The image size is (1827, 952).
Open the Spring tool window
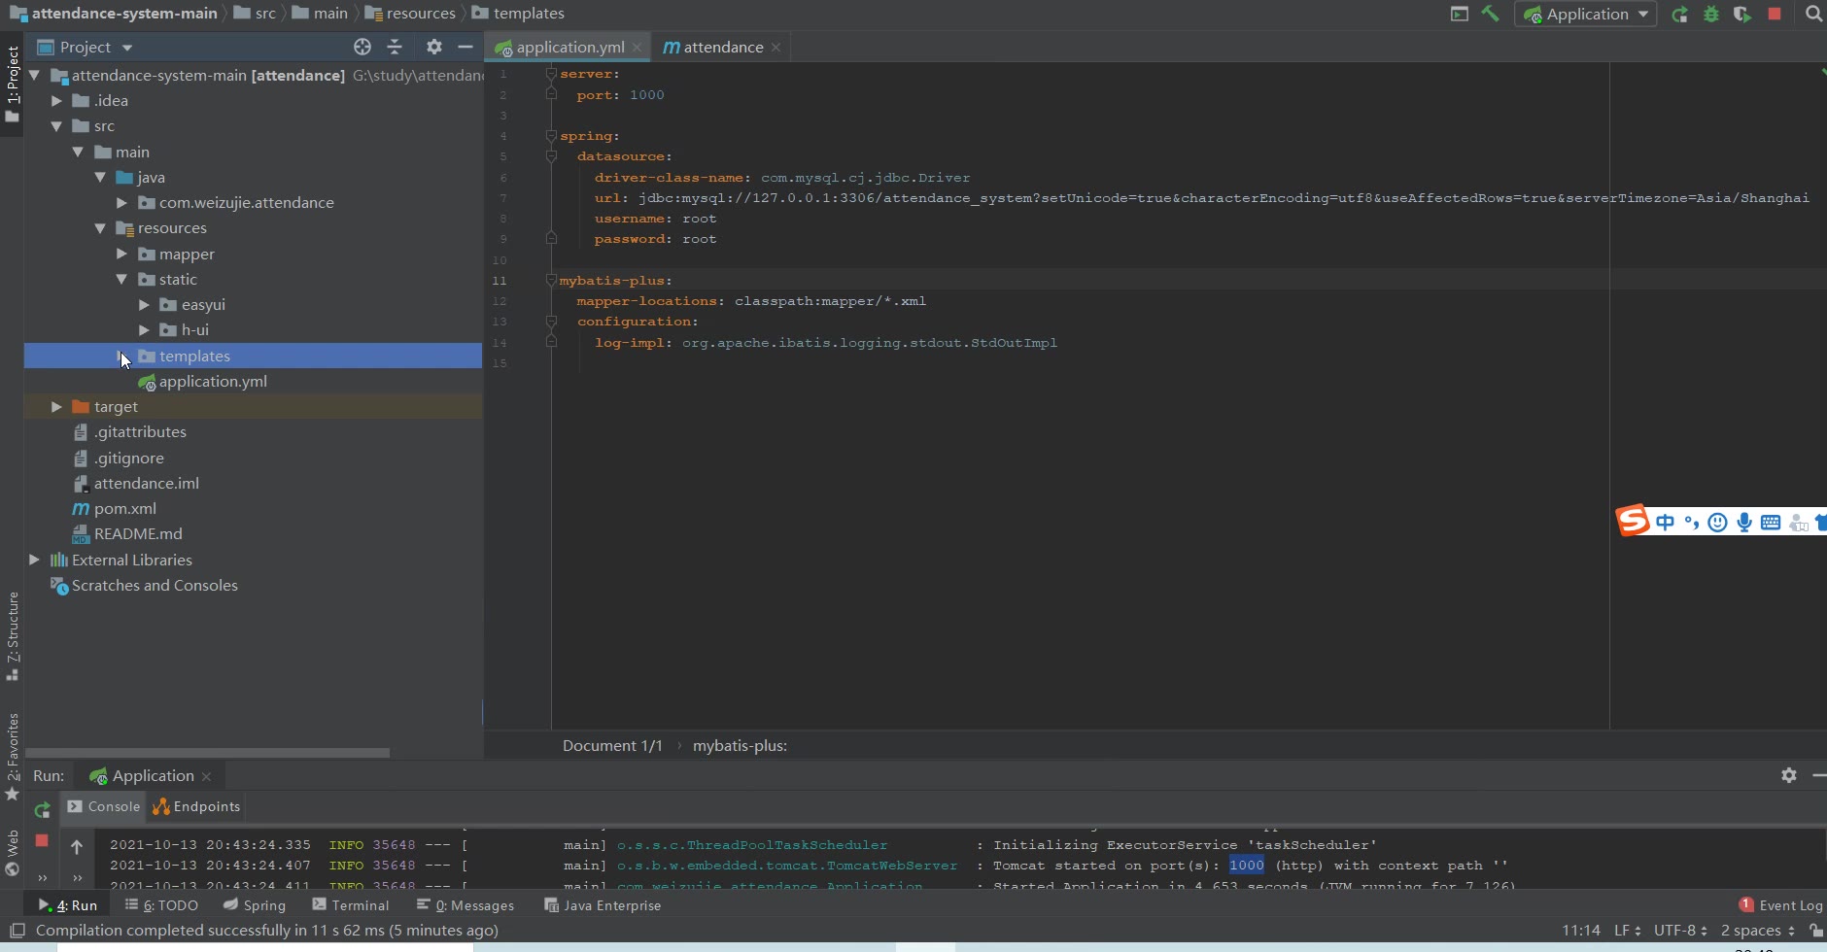point(255,905)
